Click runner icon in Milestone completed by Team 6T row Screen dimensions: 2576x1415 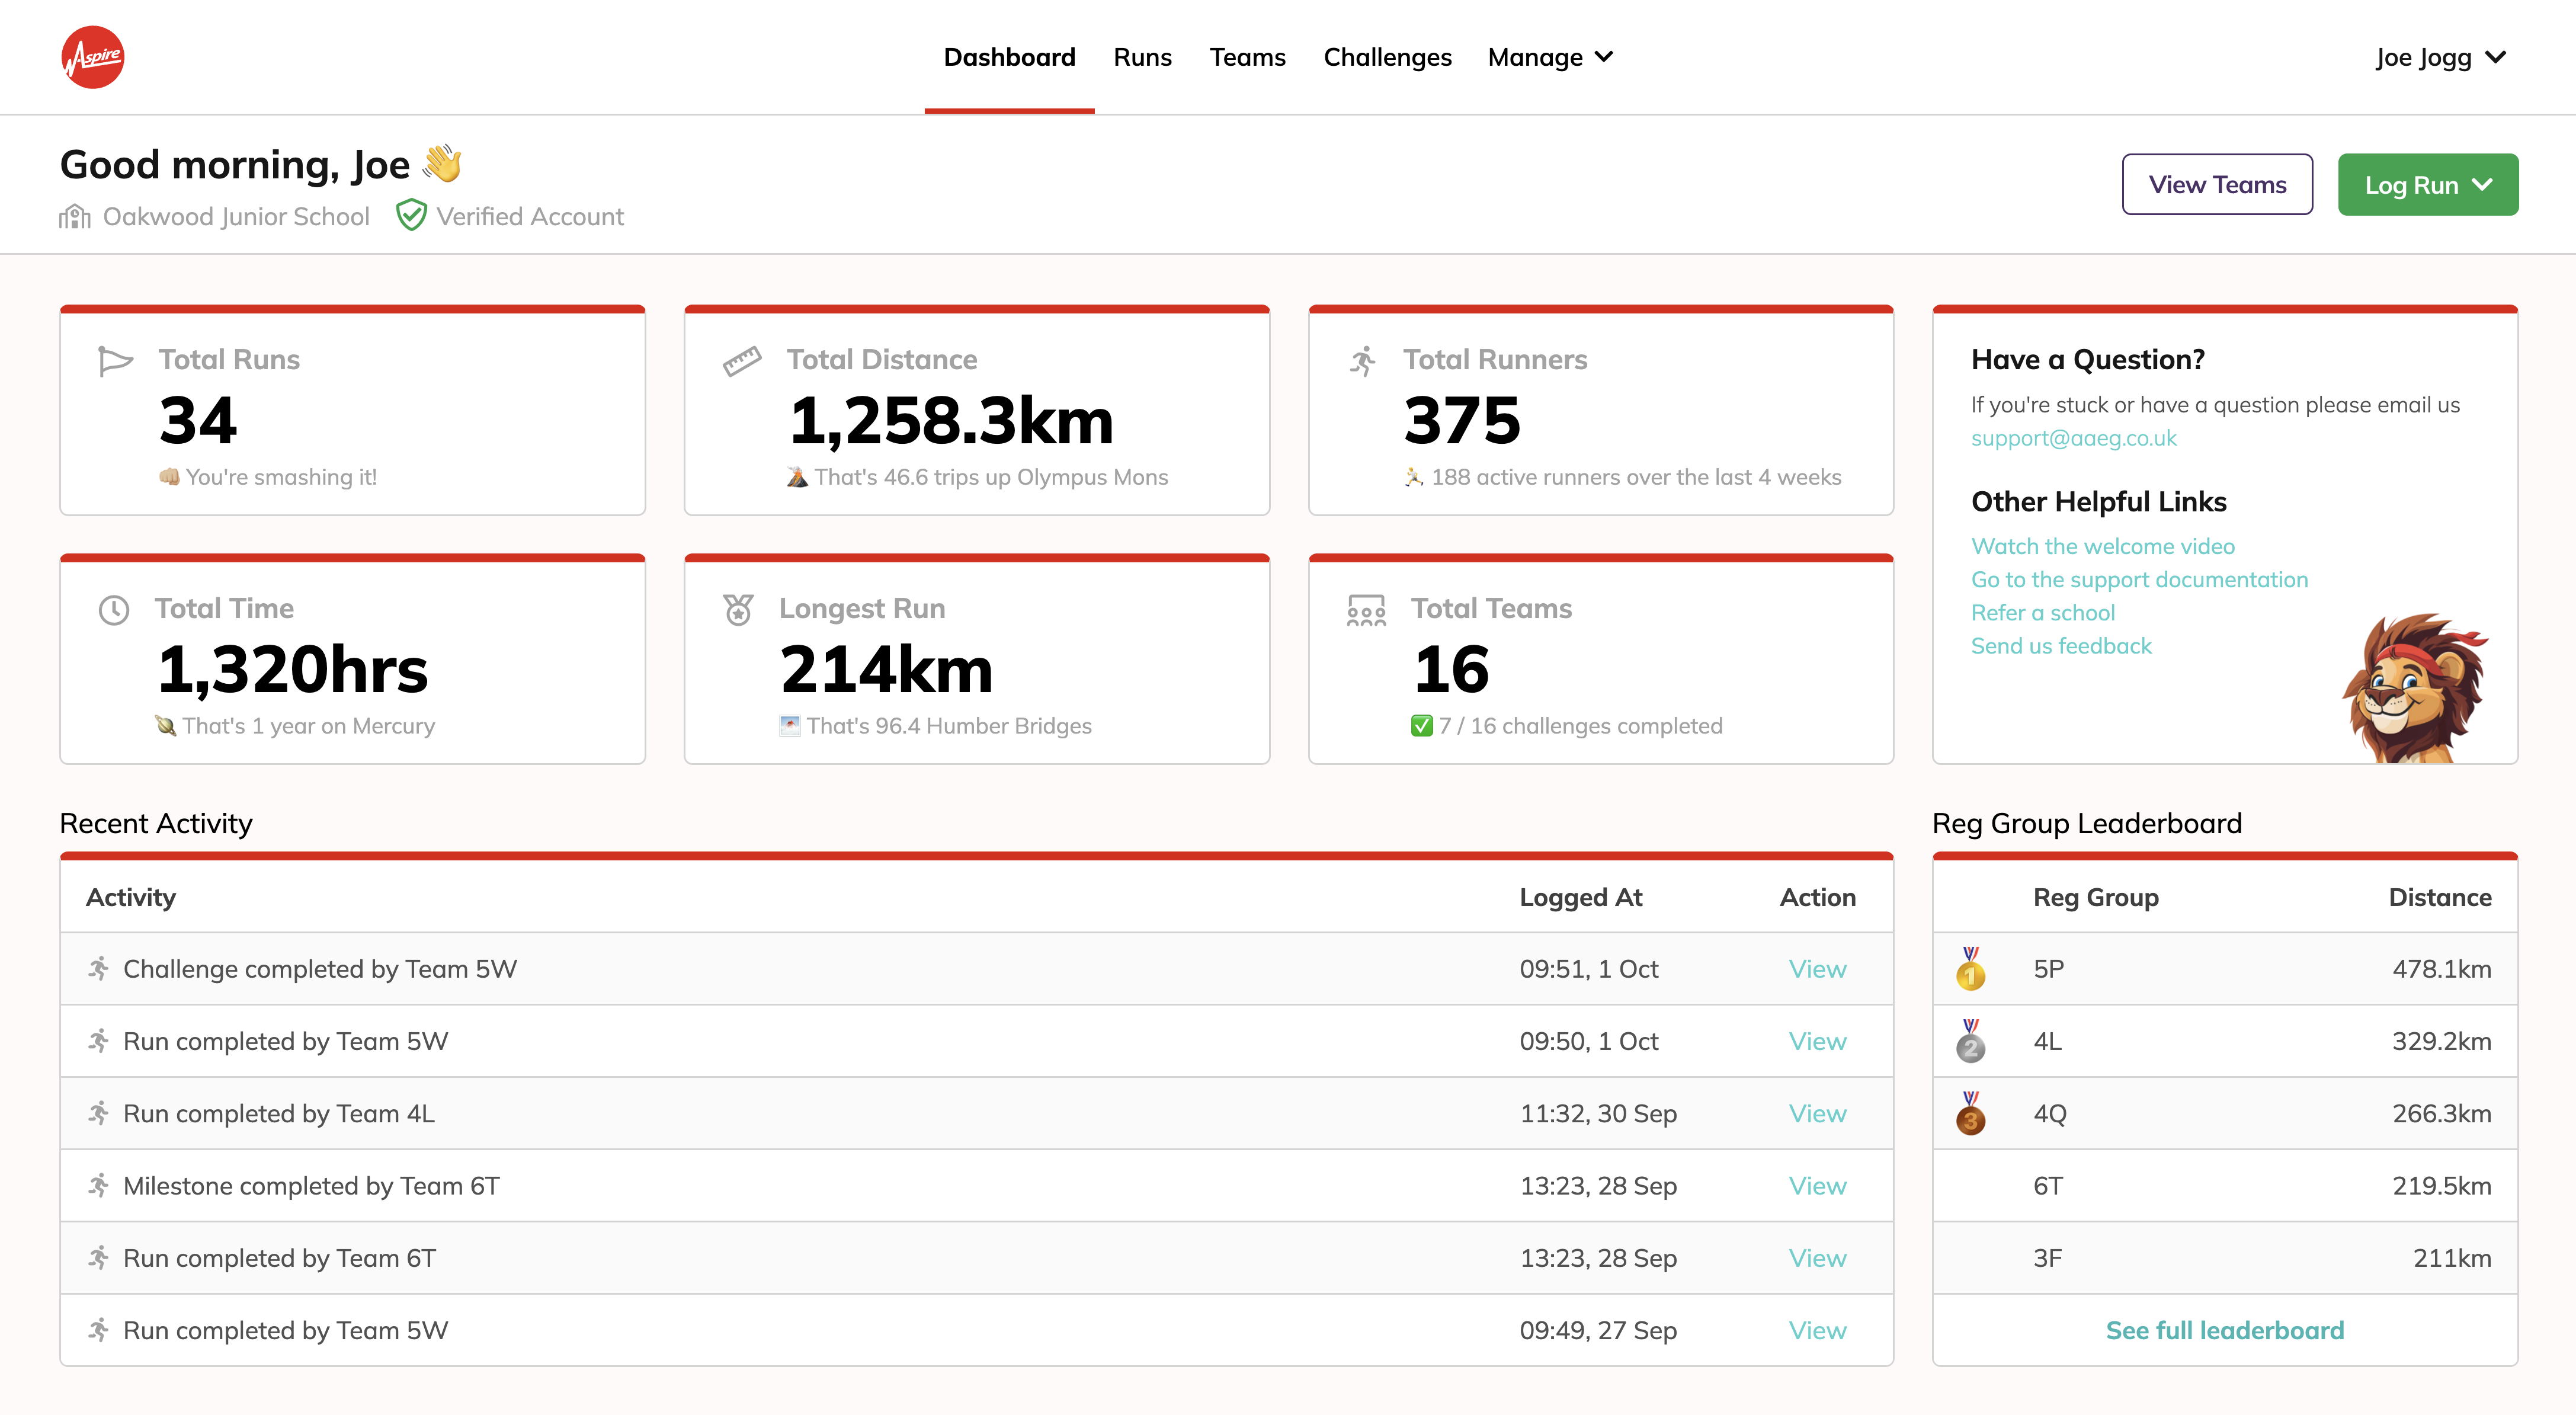98,1185
